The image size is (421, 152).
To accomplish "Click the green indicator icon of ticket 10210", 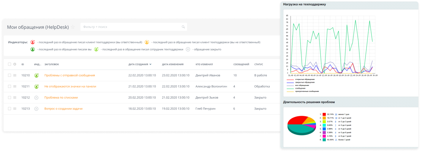I will (36, 75).
